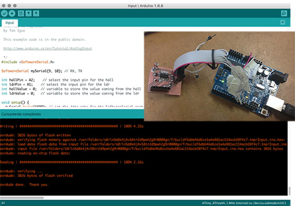Click the Upload arrow icon

[x=12, y=13]
